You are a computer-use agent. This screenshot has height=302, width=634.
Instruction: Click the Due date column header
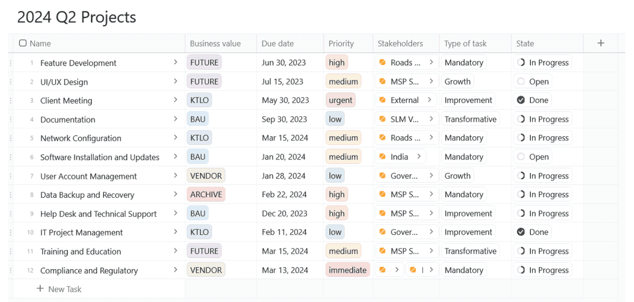[x=277, y=43]
